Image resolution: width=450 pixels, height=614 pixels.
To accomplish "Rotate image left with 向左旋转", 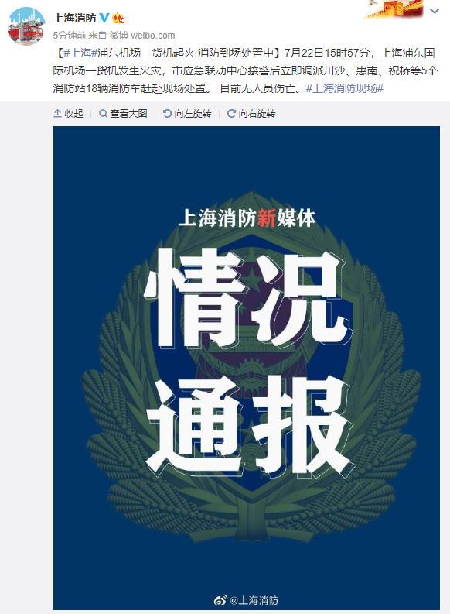I will [x=187, y=114].
